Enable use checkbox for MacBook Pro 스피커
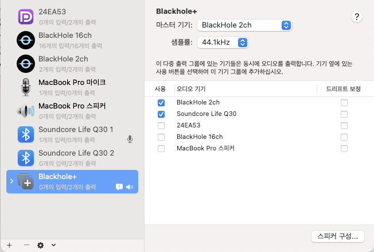This screenshot has width=374, height=252. tap(161, 149)
